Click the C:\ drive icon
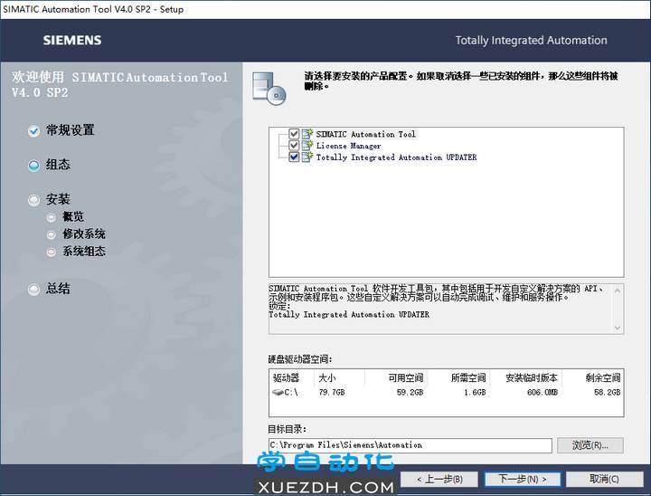This screenshot has width=651, height=496. [x=278, y=392]
